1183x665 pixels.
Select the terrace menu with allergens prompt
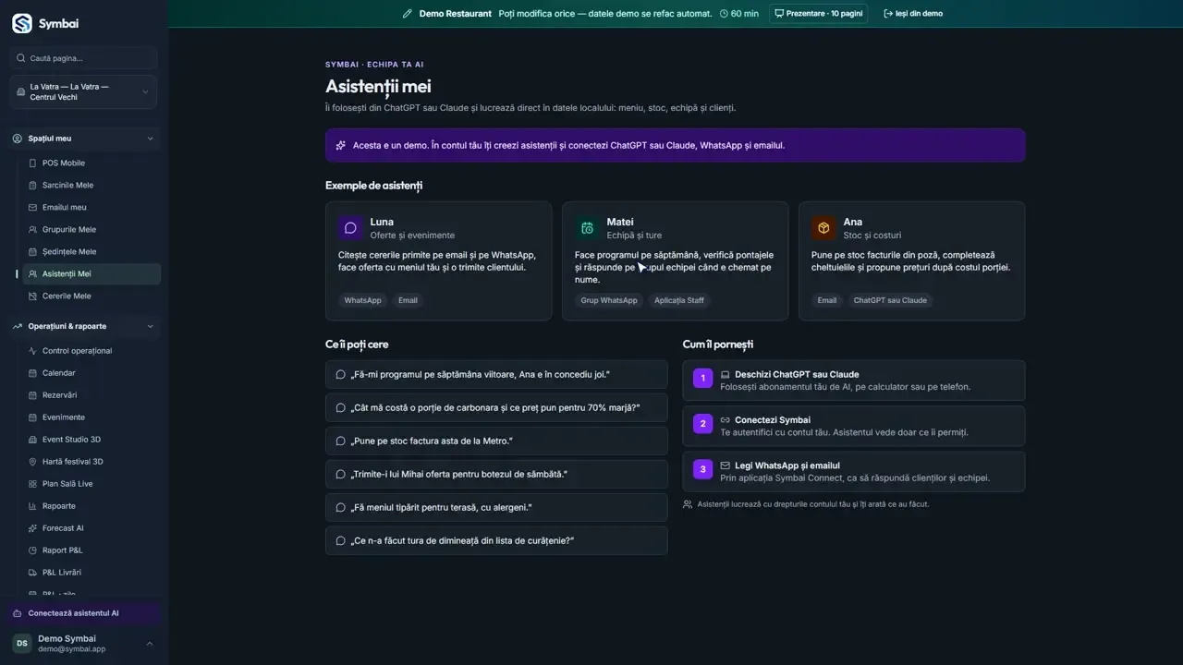pos(496,508)
